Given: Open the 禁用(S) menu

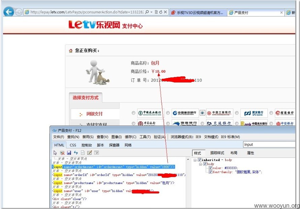Looking at the screenshot, I should [88, 137].
